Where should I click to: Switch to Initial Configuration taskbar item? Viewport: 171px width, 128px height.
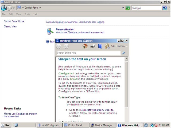(49, 125)
